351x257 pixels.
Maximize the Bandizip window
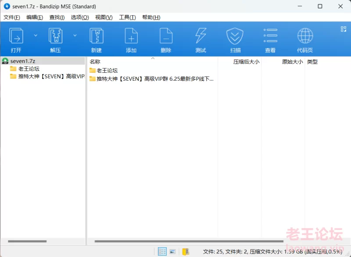tap(320, 6)
